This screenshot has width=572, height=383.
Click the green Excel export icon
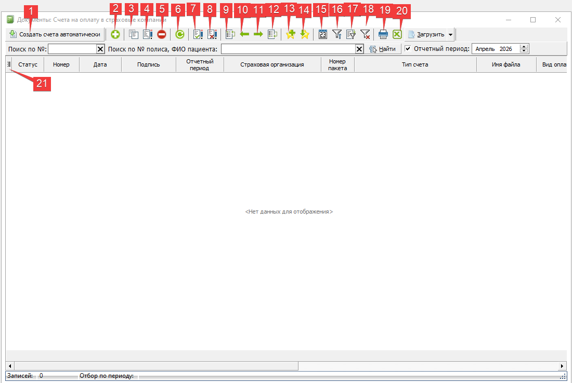click(x=397, y=35)
